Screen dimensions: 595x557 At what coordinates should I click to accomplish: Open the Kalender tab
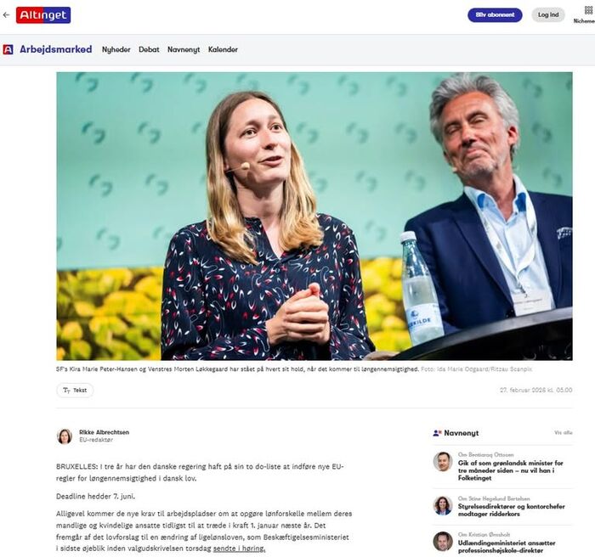point(223,49)
